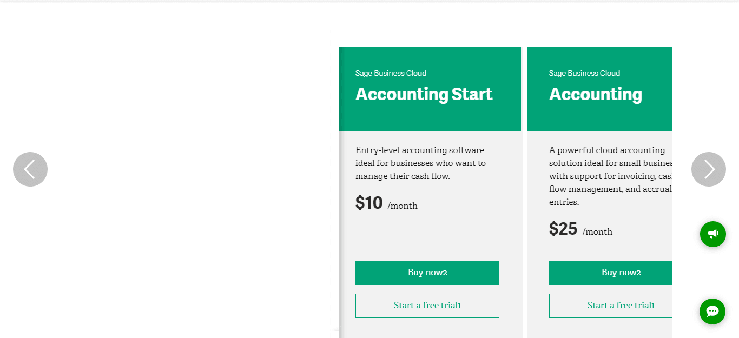Click the Accounting card body
Screen dimensions: 739x338
(599, 234)
